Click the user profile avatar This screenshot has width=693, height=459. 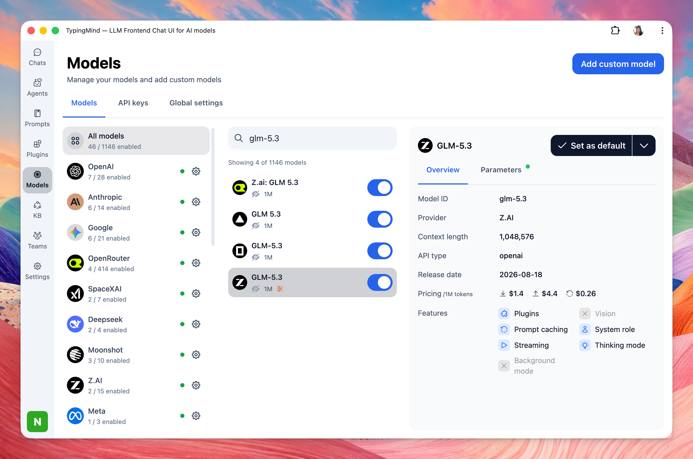(x=638, y=31)
